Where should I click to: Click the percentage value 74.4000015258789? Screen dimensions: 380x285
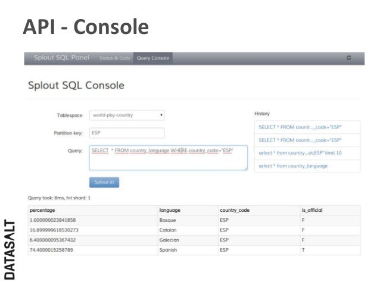(x=51, y=250)
